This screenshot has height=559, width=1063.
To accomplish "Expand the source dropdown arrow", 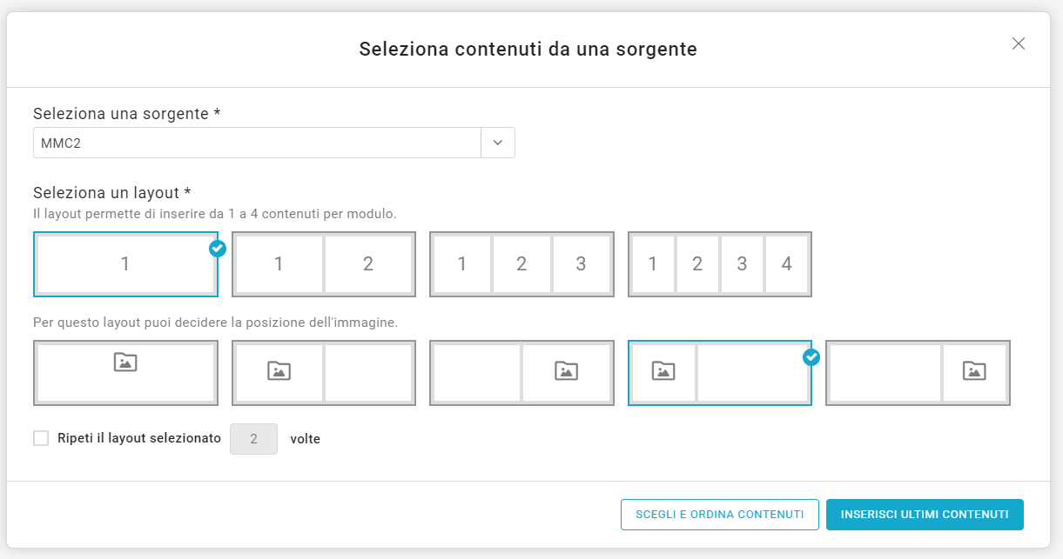I will coord(498,143).
